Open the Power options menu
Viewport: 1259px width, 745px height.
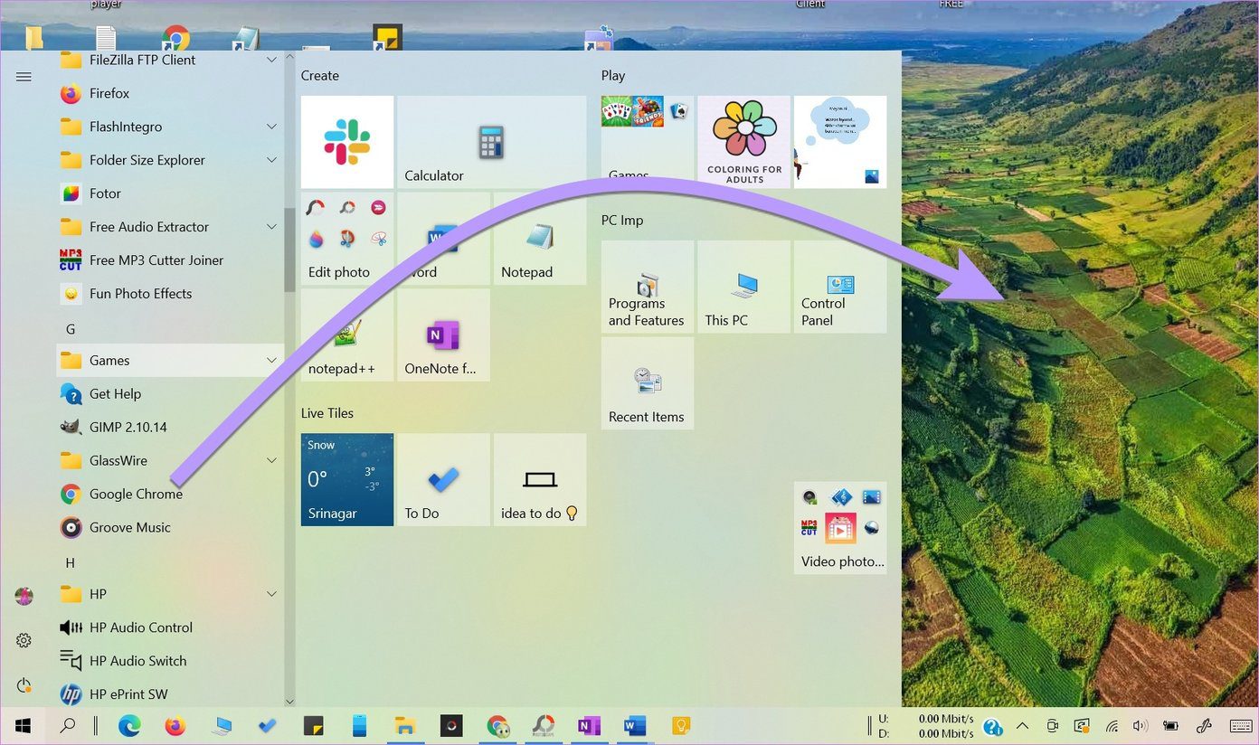click(24, 685)
